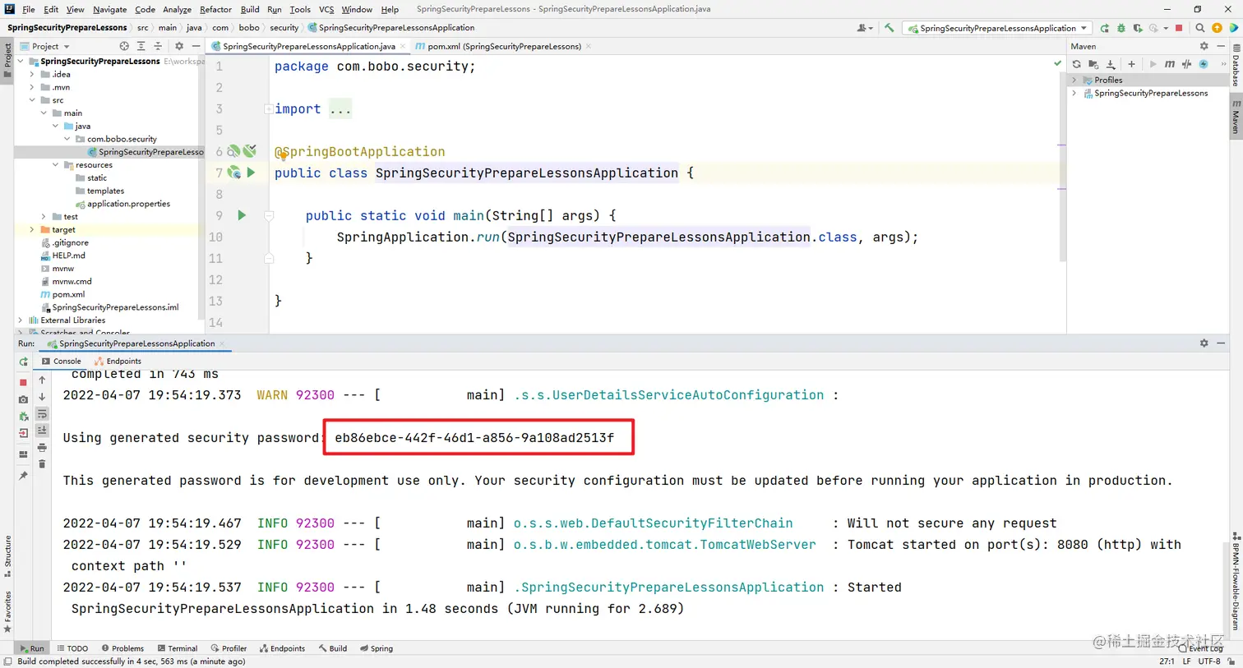
Task: Open the Terminal tool window
Action: click(178, 648)
